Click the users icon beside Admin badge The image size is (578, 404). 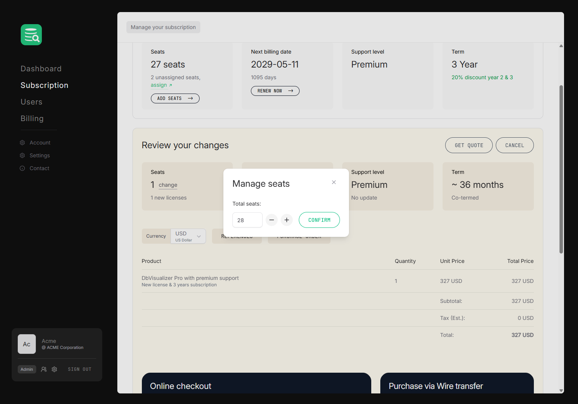(x=44, y=369)
